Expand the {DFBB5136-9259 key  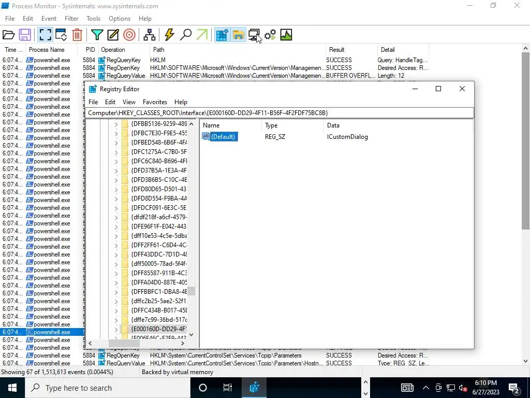point(116,124)
